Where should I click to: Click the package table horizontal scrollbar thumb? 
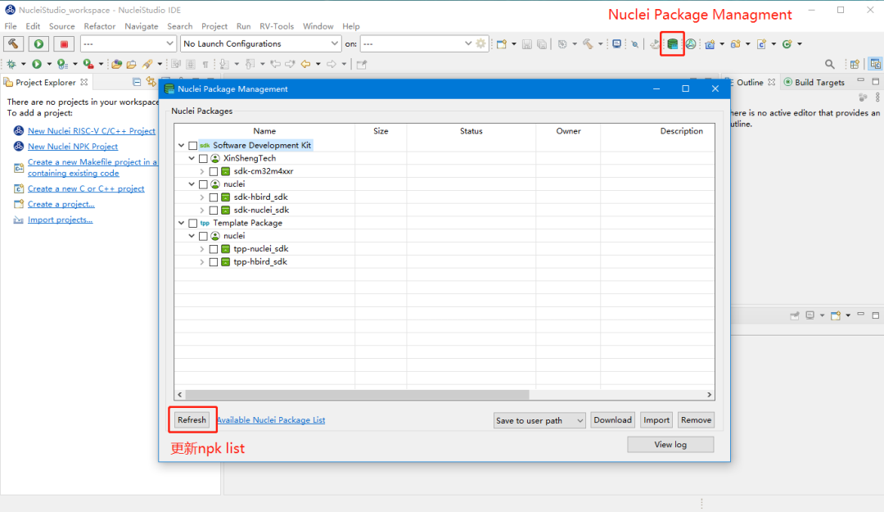click(357, 395)
